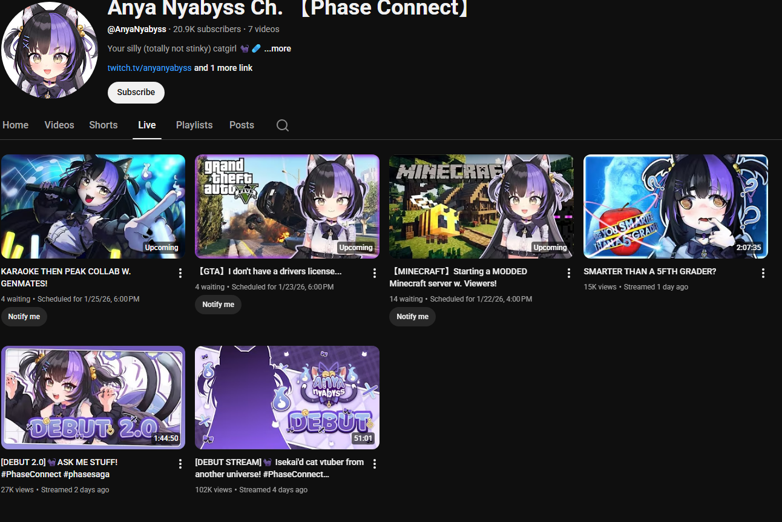The width and height of the screenshot is (782, 522).
Task: Switch to the Videos tab
Action: (x=59, y=125)
